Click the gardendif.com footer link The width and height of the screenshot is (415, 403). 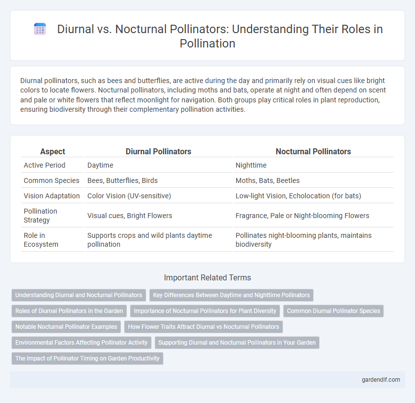pos(380,380)
